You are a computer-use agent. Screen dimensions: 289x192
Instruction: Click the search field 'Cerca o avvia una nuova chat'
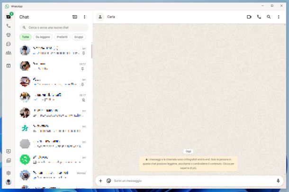(x=54, y=27)
